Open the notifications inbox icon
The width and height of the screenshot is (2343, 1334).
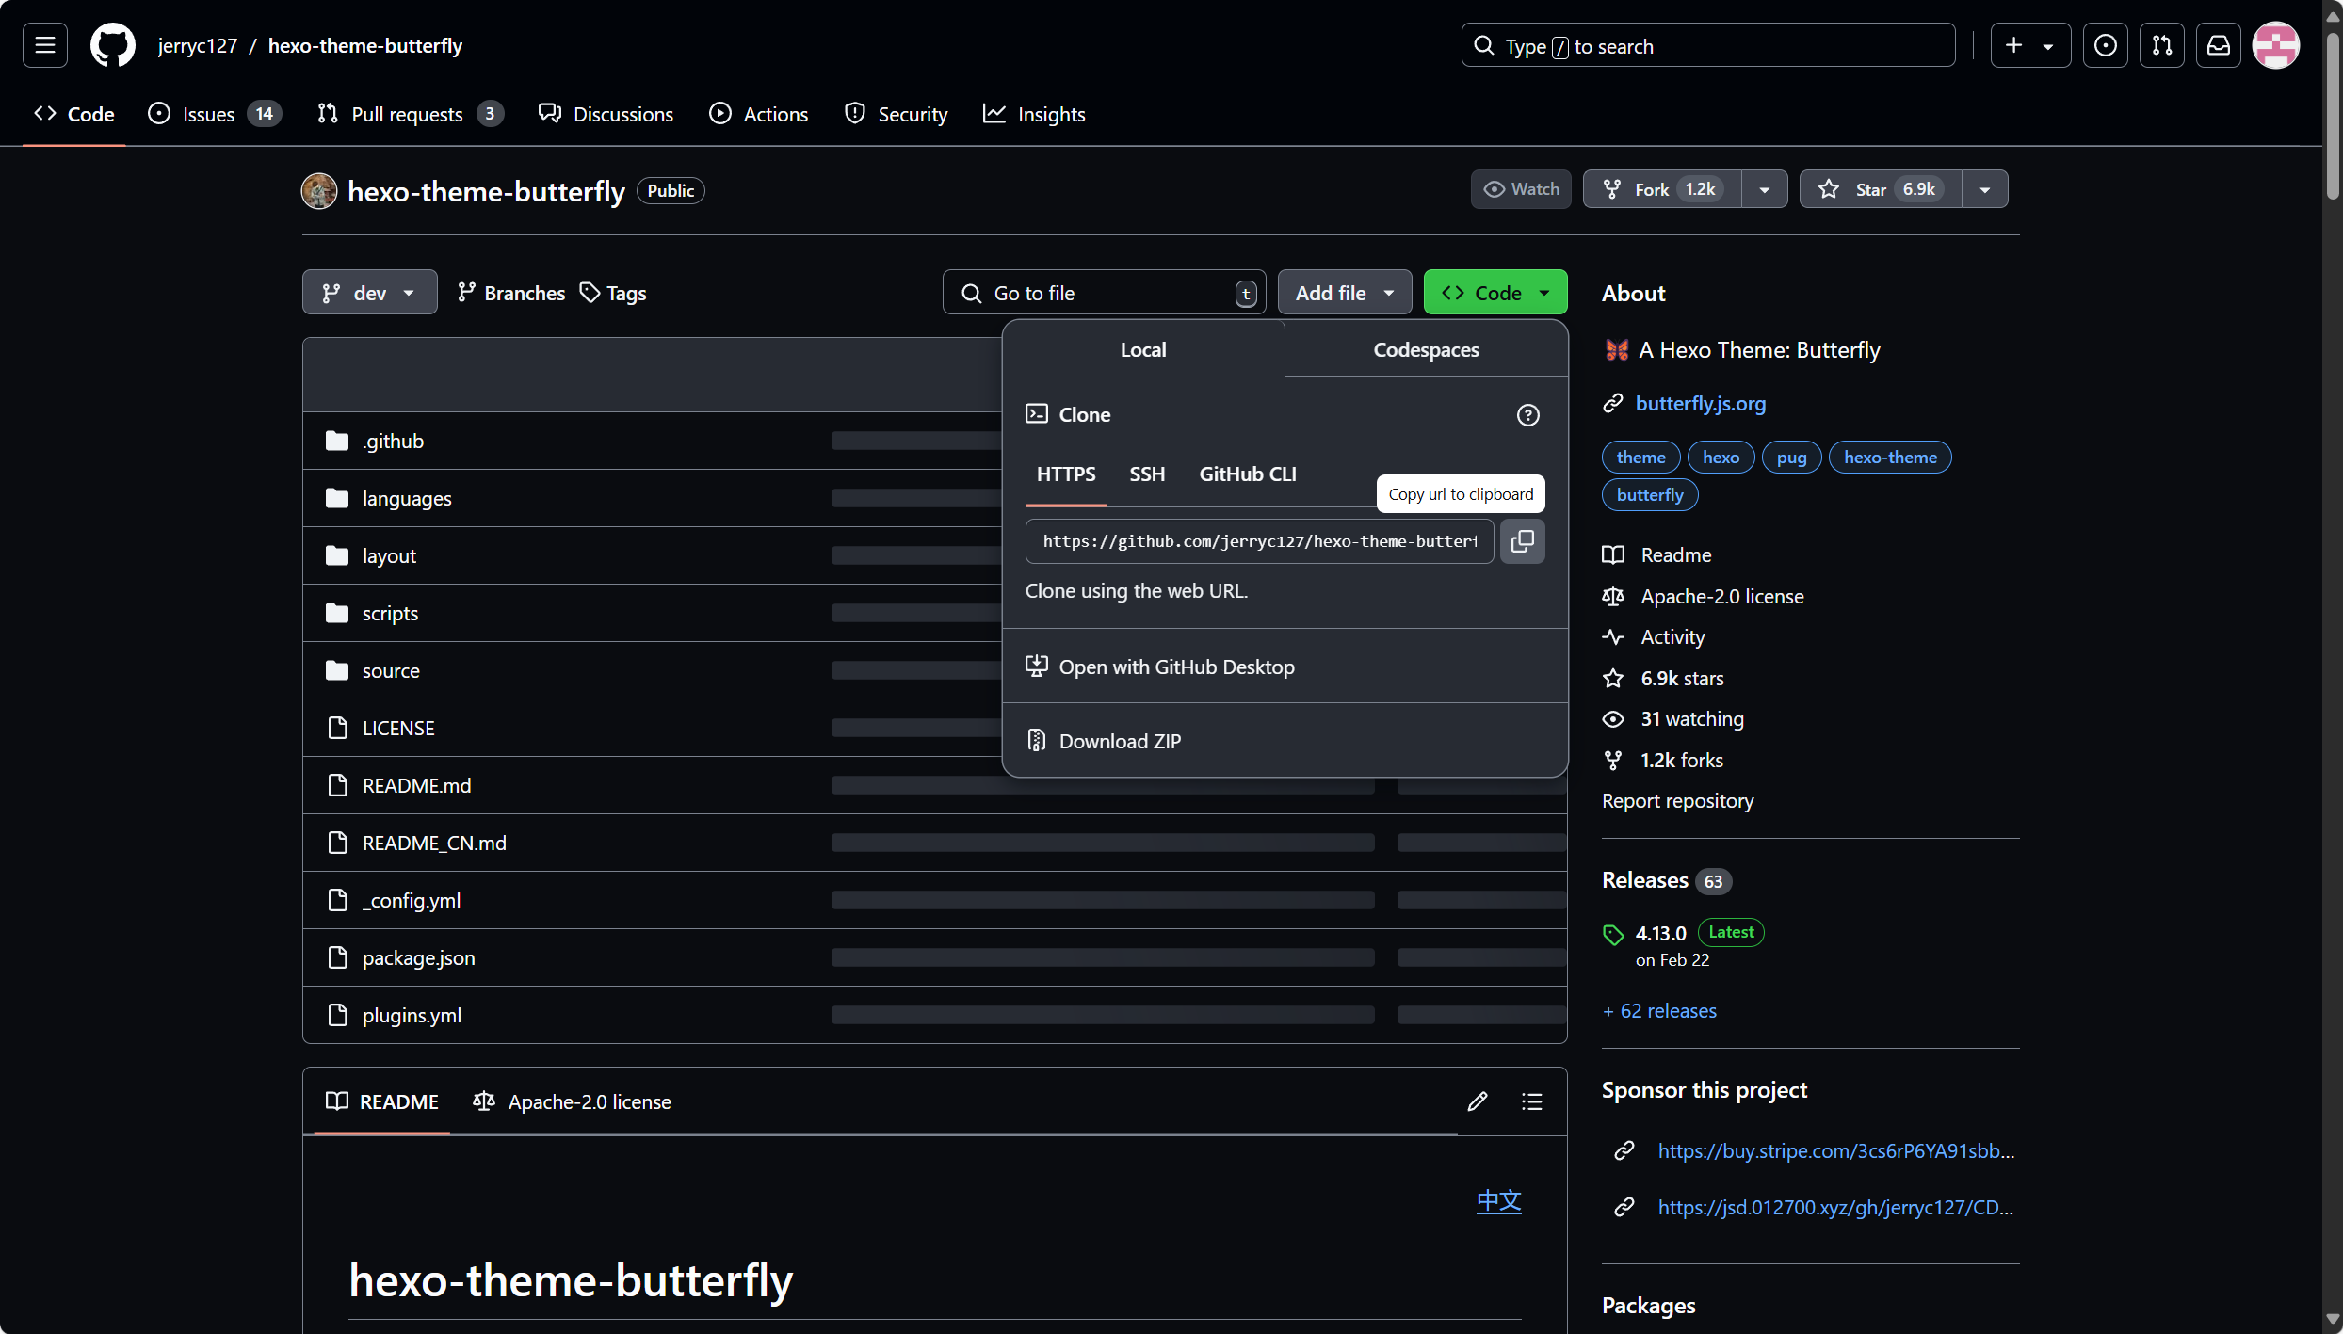(x=2219, y=45)
